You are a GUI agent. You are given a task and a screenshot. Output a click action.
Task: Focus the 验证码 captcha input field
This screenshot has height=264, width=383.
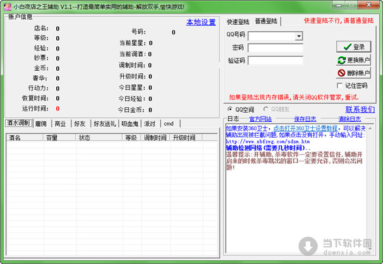[x=276, y=61]
